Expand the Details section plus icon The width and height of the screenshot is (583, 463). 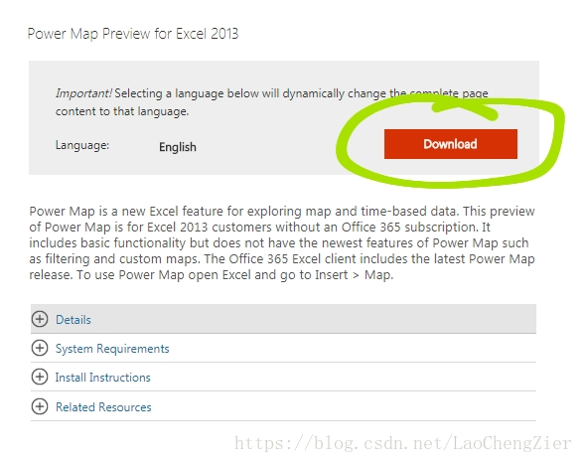[40, 319]
